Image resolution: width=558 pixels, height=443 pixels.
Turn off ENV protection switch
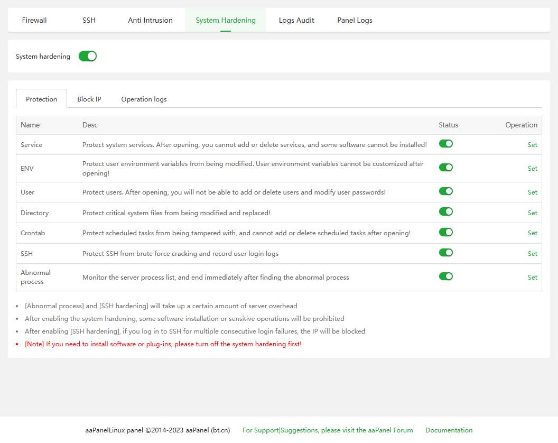[445, 168]
